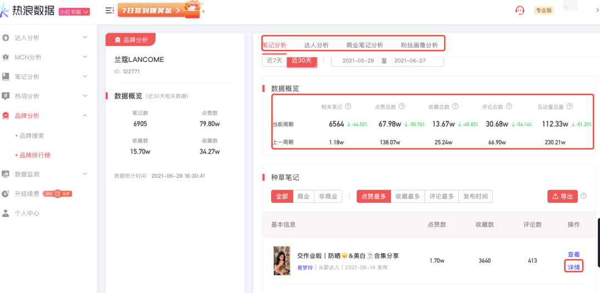
Task: Filter notes by 商业
Action: point(303,197)
